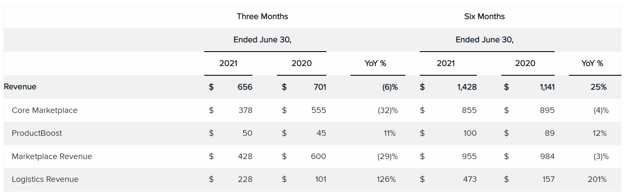Select the Marketplace Revenue value 600
The width and height of the screenshot is (624, 195).
[318, 157]
